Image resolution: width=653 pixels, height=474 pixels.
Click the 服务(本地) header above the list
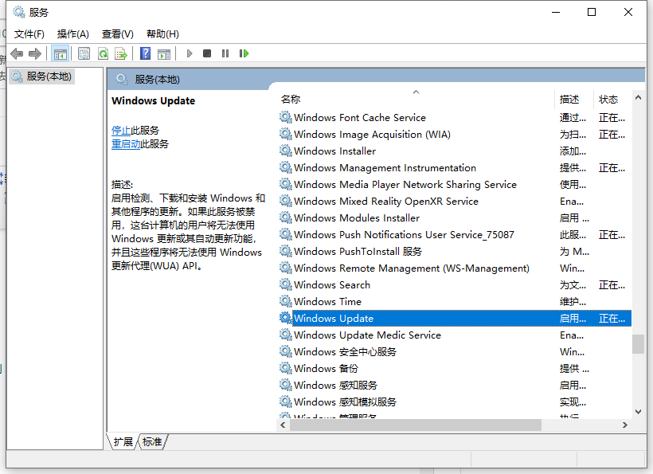[157, 79]
